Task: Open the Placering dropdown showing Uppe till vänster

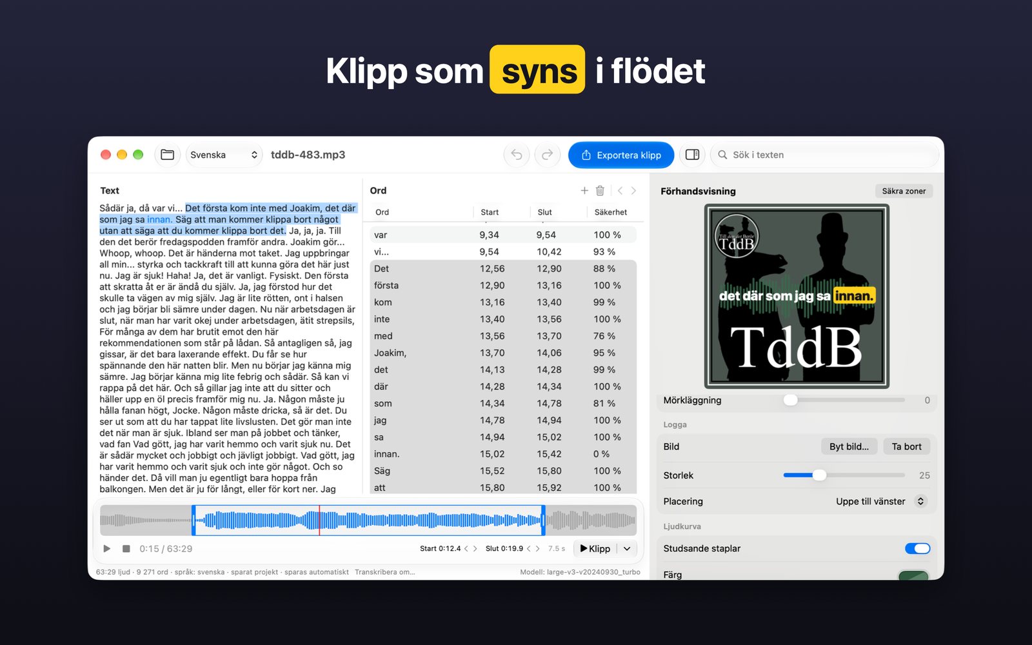Action: [x=881, y=501]
